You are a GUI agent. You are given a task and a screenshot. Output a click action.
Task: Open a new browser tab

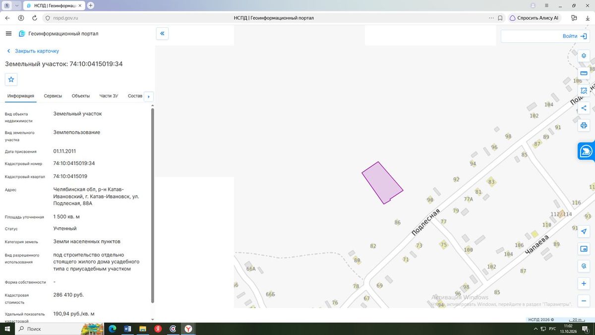[91, 5]
